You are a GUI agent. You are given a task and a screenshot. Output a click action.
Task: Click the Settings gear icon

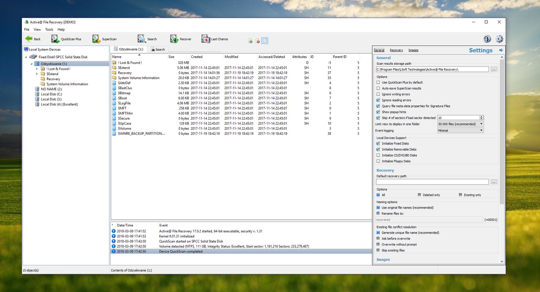click(x=499, y=39)
